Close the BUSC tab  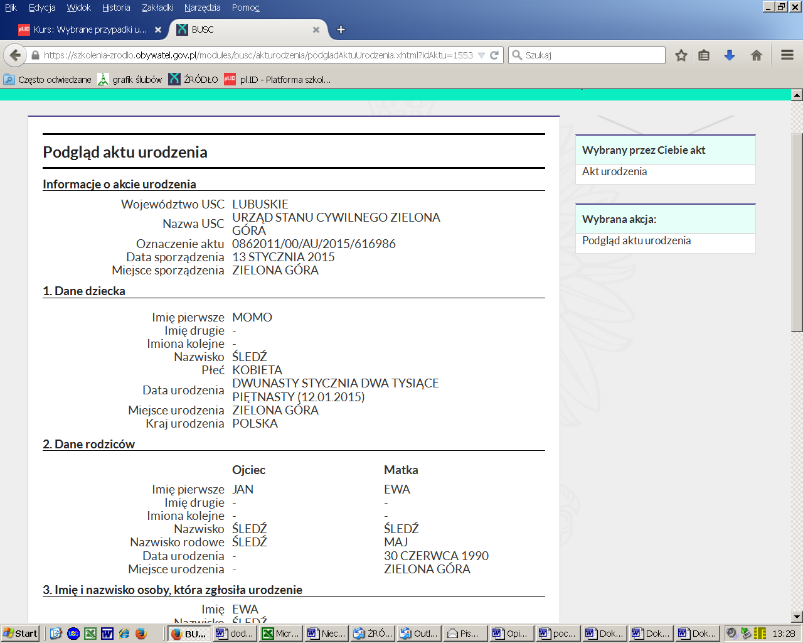click(x=316, y=30)
